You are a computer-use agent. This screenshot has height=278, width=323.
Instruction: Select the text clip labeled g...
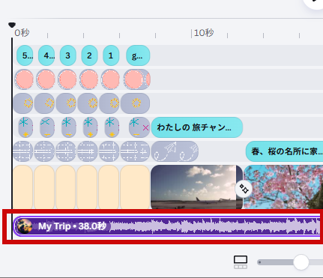pos(138,55)
